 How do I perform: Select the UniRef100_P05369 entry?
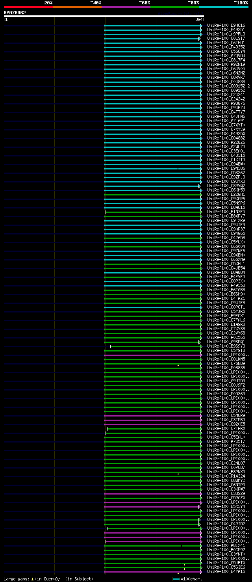(226, 394)
